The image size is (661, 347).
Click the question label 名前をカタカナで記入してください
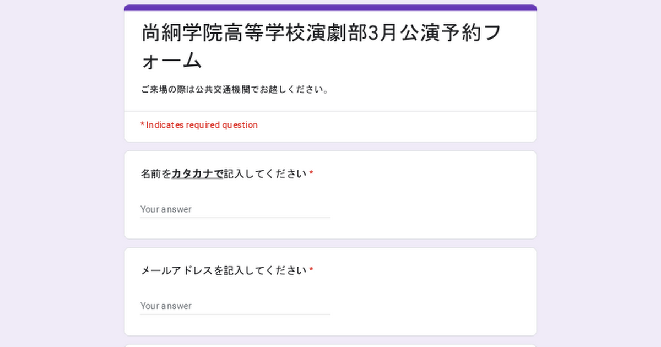(223, 174)
